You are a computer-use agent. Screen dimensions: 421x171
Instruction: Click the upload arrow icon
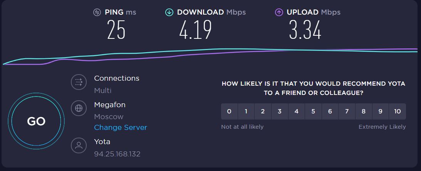coord(279,12)
